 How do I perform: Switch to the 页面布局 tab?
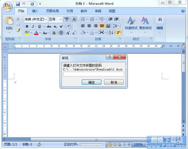click(52, 11)
